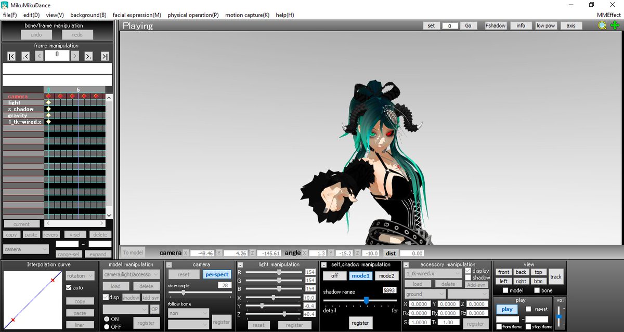This screenshot has height=332, width=624.
Task: Enable the repeat playback checkbox
Action: click(529, 309)
